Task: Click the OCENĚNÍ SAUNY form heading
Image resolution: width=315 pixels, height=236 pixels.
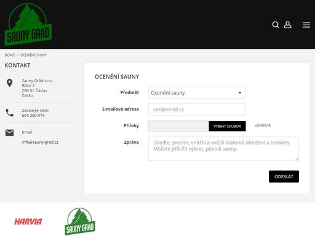Action: point(117,77)
